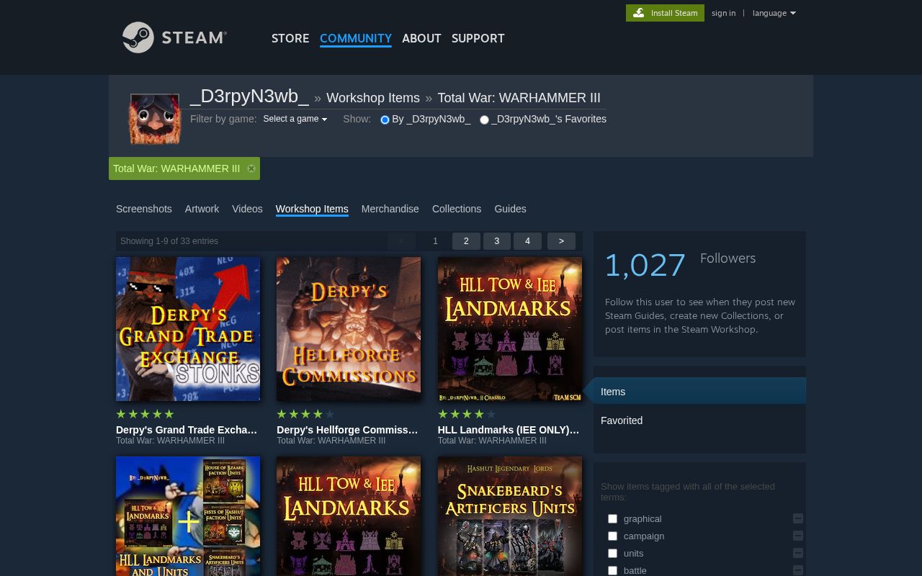
Task: Check the battle tag checkbox
Action: (x=612, y=570)
